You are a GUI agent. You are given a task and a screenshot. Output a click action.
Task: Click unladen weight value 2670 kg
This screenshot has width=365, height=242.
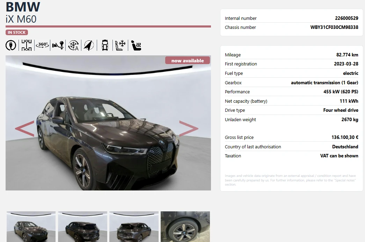click(x=350, y=119)
